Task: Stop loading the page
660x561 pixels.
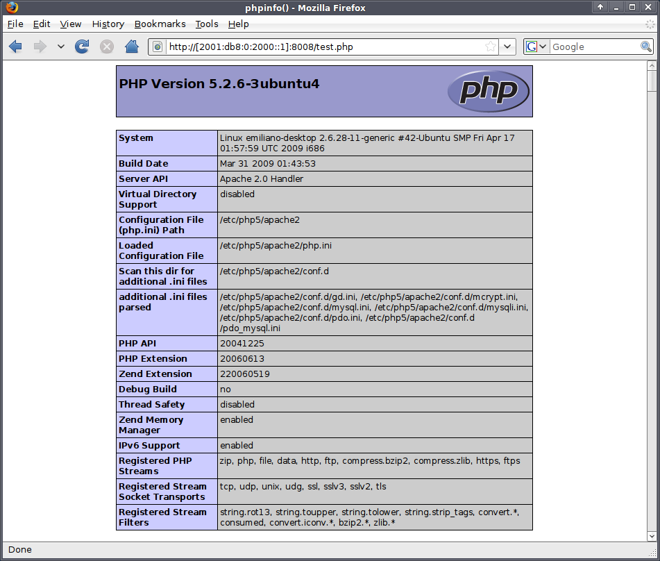Action: click(x=106, y=47)
